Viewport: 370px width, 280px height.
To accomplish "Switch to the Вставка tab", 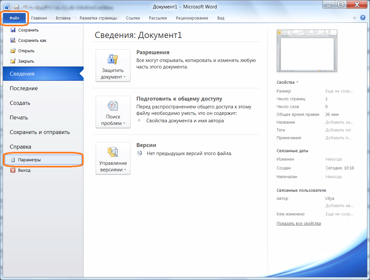I will click(x=63, y=18).
